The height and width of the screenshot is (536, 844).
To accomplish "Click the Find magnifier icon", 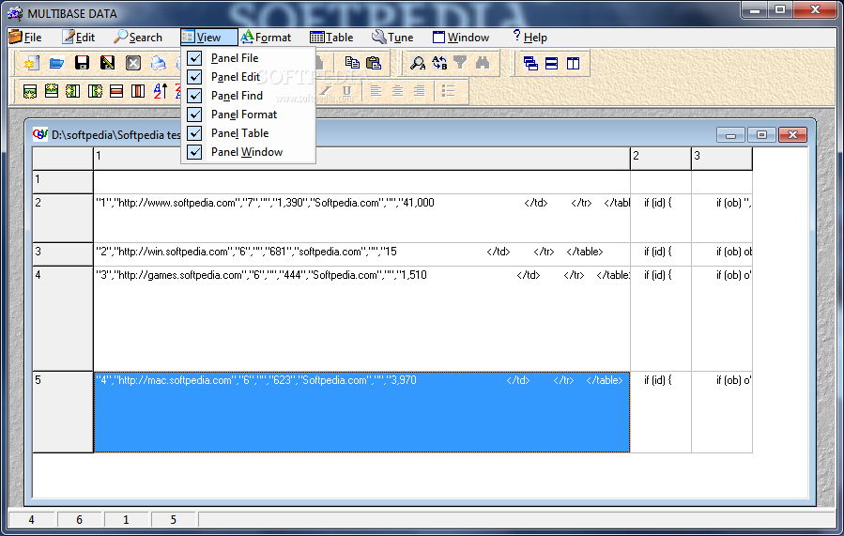I will (x=418, y=63).
